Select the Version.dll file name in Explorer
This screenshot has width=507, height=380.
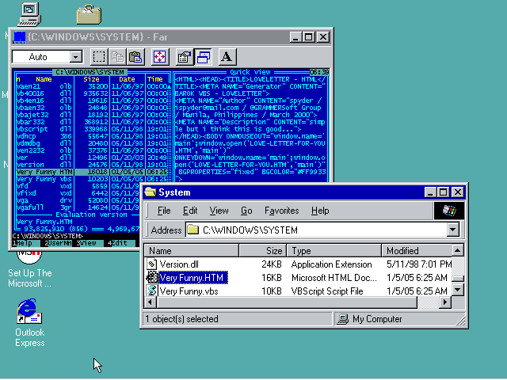[x=179, y=264]
